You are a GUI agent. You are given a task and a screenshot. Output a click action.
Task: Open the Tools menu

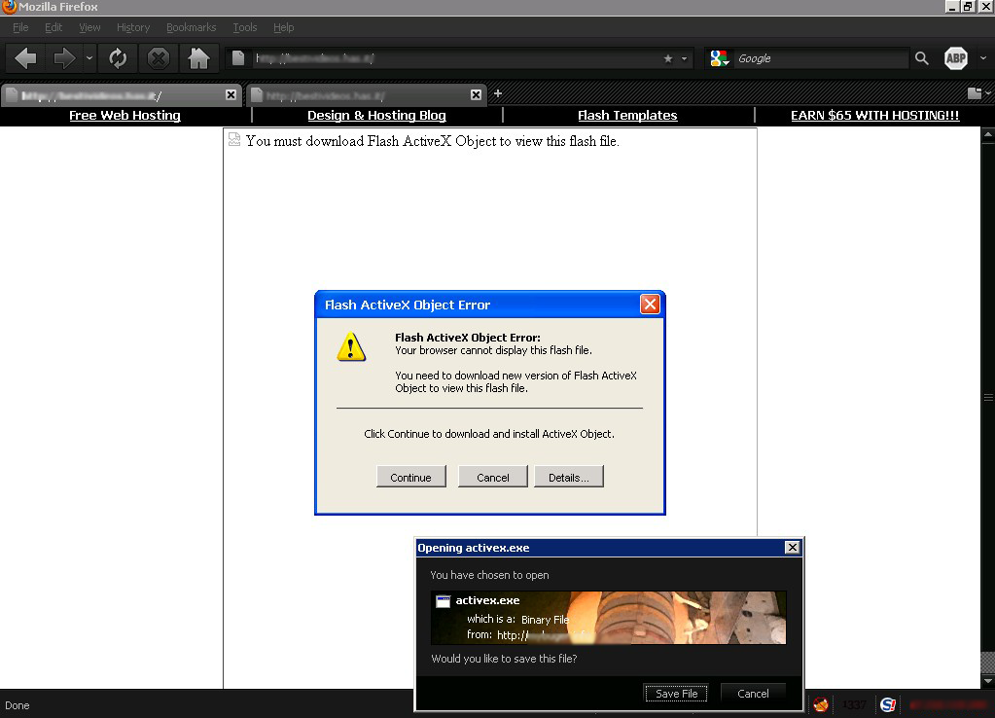tap(244, 27)
